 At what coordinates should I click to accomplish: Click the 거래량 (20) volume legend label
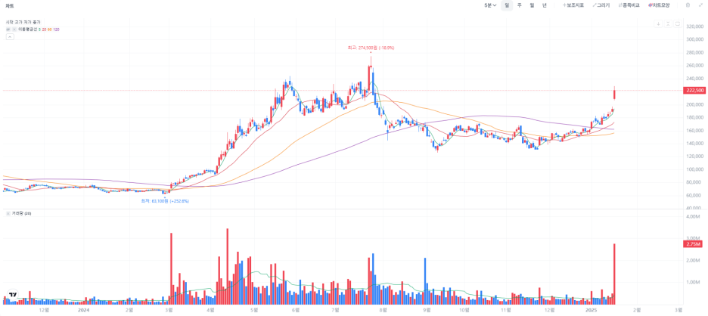pos(21,213)
